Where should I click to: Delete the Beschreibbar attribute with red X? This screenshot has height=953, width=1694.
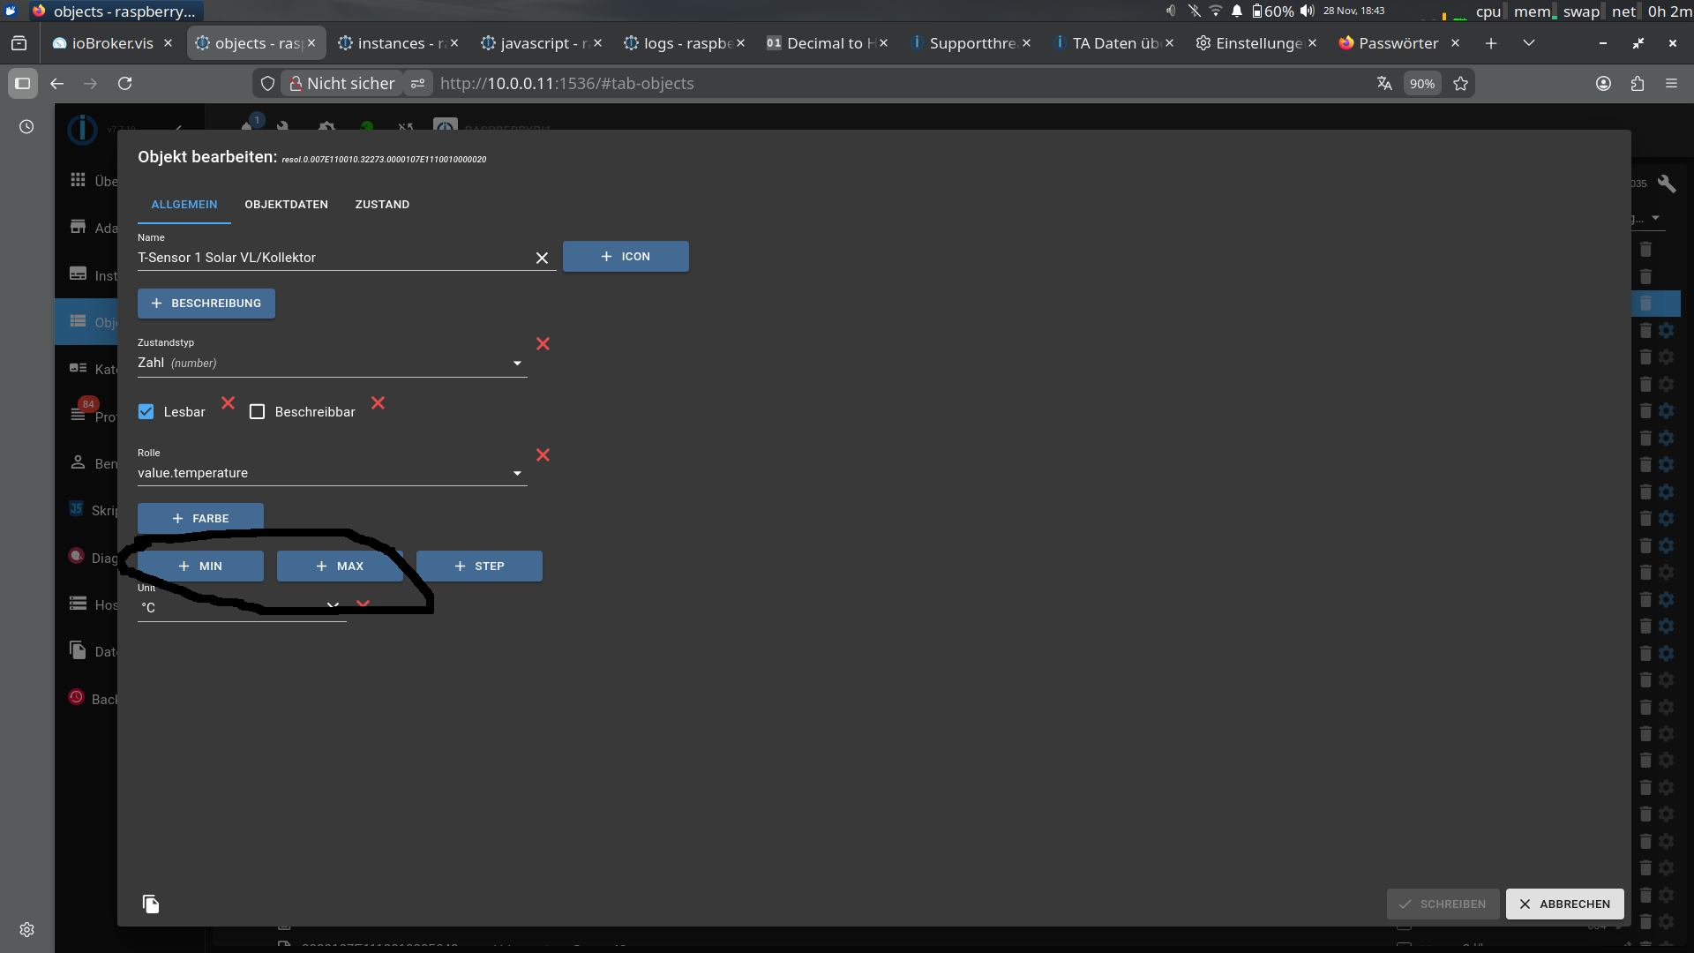[x=378, y=403]
